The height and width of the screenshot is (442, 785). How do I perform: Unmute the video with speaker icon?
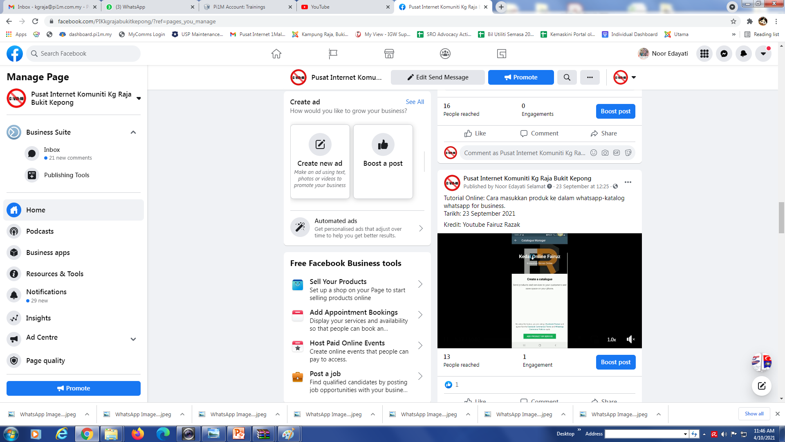point(630,339)
